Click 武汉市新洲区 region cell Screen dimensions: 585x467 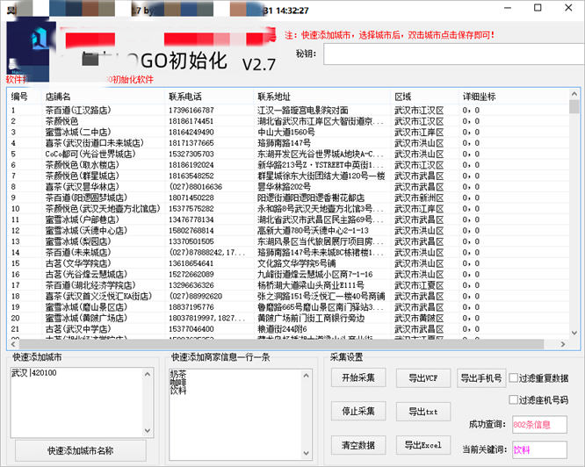(419, 198)
